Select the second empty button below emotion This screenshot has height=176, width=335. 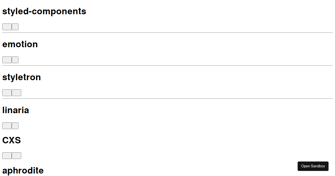[x=15, y=60]
